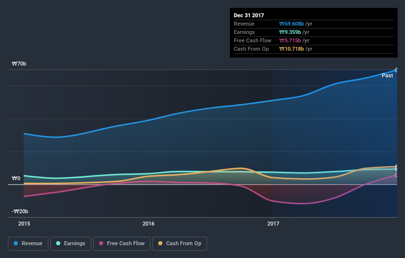The height and width of the screenshot is (258, 405).
Task: Click the Cash From Op label in tooltip
Action: click(251, 49)
